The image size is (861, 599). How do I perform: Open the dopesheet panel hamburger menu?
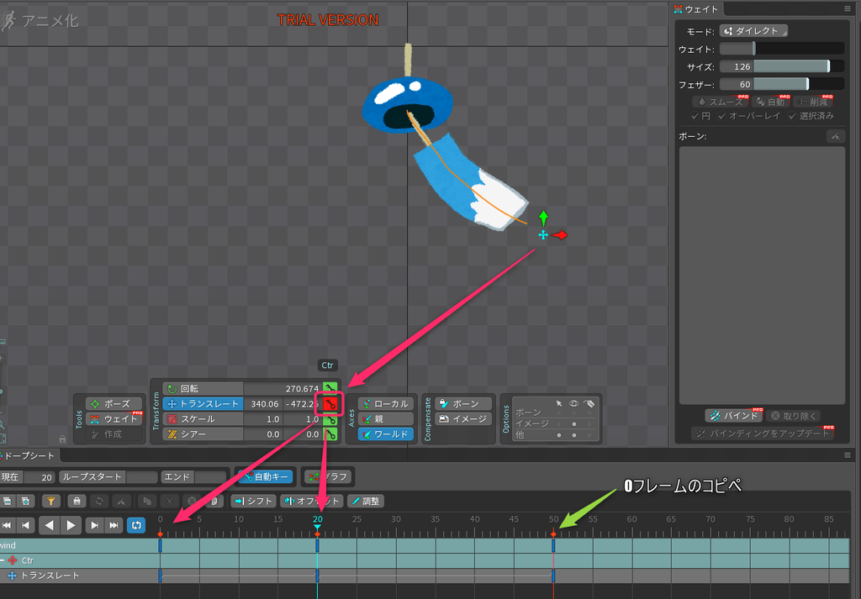[x=848, y=455]
